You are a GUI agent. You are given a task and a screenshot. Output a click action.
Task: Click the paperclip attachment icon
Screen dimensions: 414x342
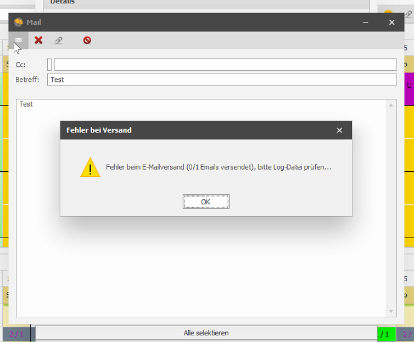pos(58,41)
